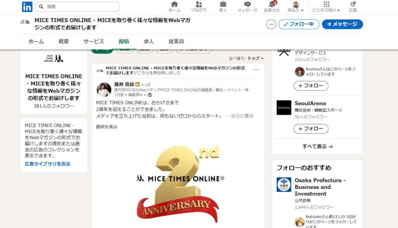This screenshot has width=398, height=228.
Task: Click page logo next to header title
Action: (25, 22)
